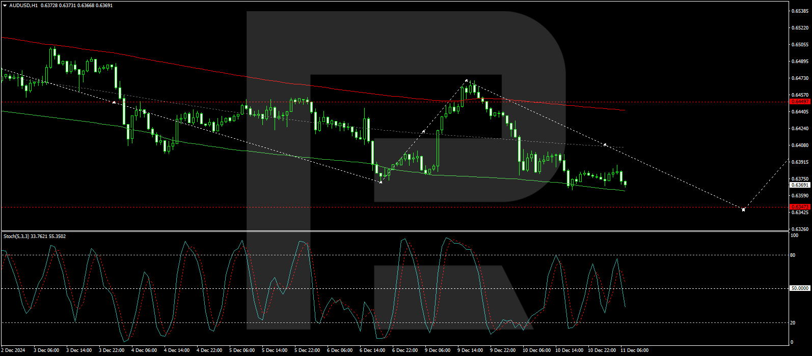The width and height of the screenshot is (812, 356).
Task: Click the arrow marker on the 0.64080 dotted line
Action: (x=605, y=145)
